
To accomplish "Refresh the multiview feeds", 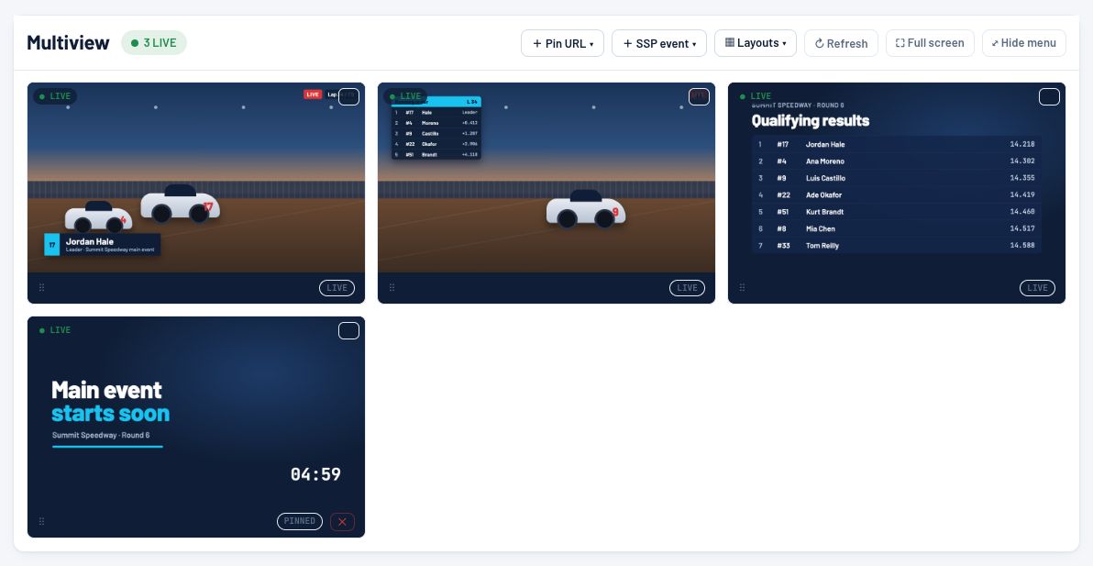I will (x=842, y=43).
